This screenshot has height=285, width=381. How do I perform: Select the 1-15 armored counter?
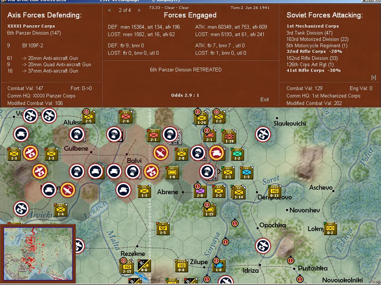tap(209, 210)
